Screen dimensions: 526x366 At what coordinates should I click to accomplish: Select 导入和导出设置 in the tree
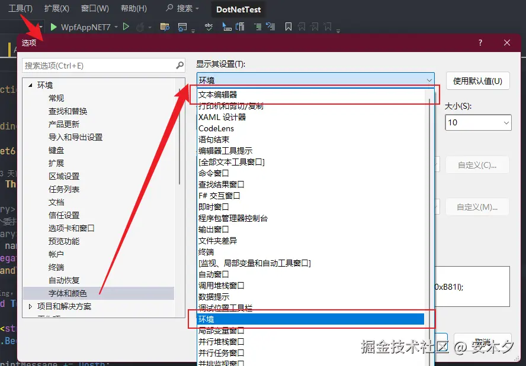pyautogui.click(x=75, y=137)
